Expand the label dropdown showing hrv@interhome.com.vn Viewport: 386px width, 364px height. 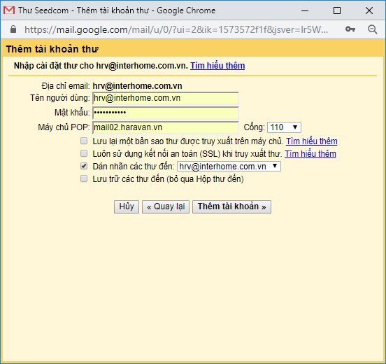point(229,167)
